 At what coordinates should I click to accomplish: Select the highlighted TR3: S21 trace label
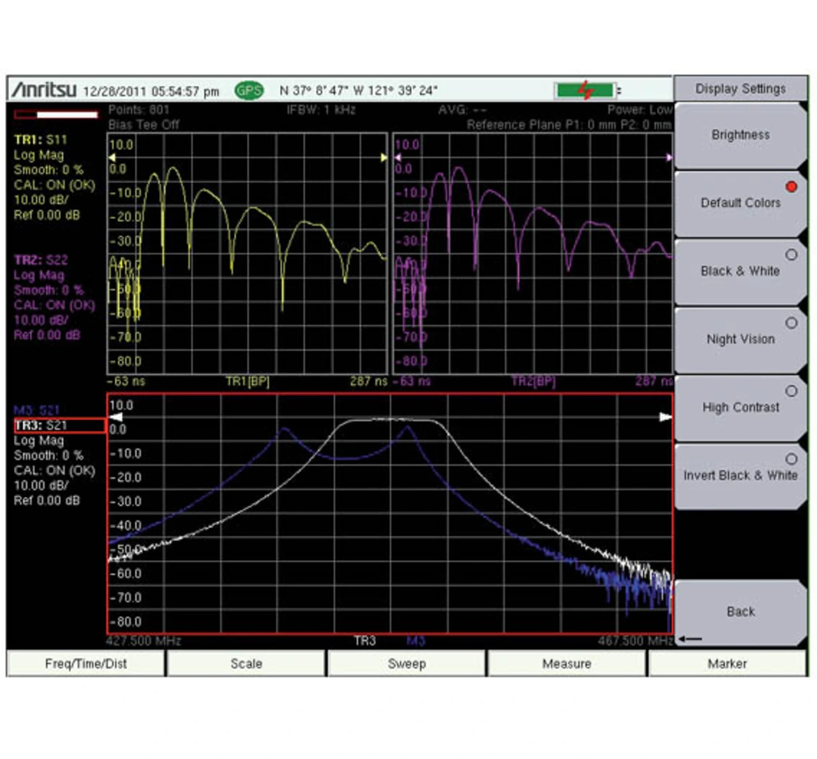click(x=60, y=425)
